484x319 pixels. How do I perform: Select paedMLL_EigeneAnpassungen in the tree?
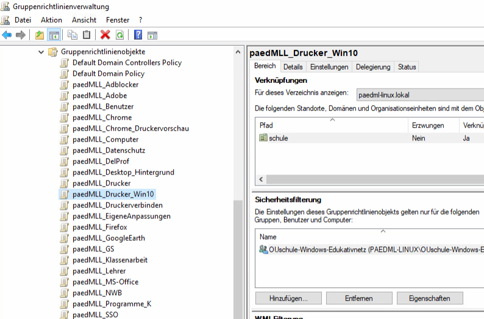pyautogui.click(x=121, y=216)
